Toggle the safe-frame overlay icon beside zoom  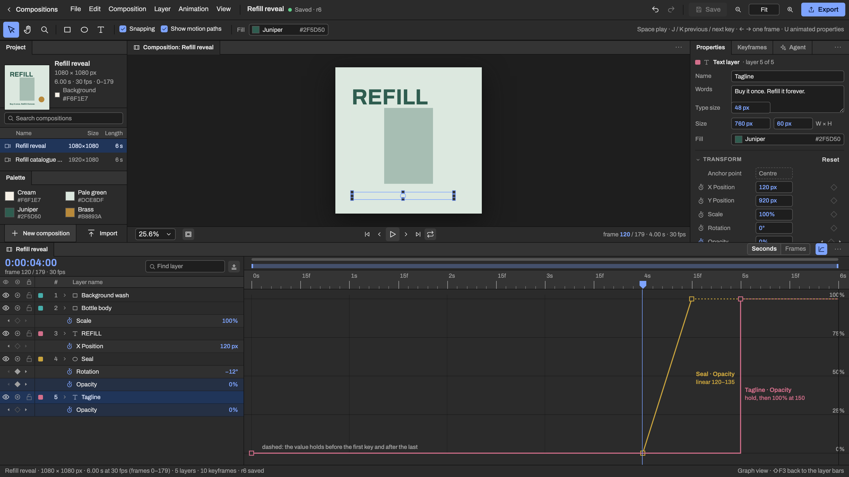[188, 234]
